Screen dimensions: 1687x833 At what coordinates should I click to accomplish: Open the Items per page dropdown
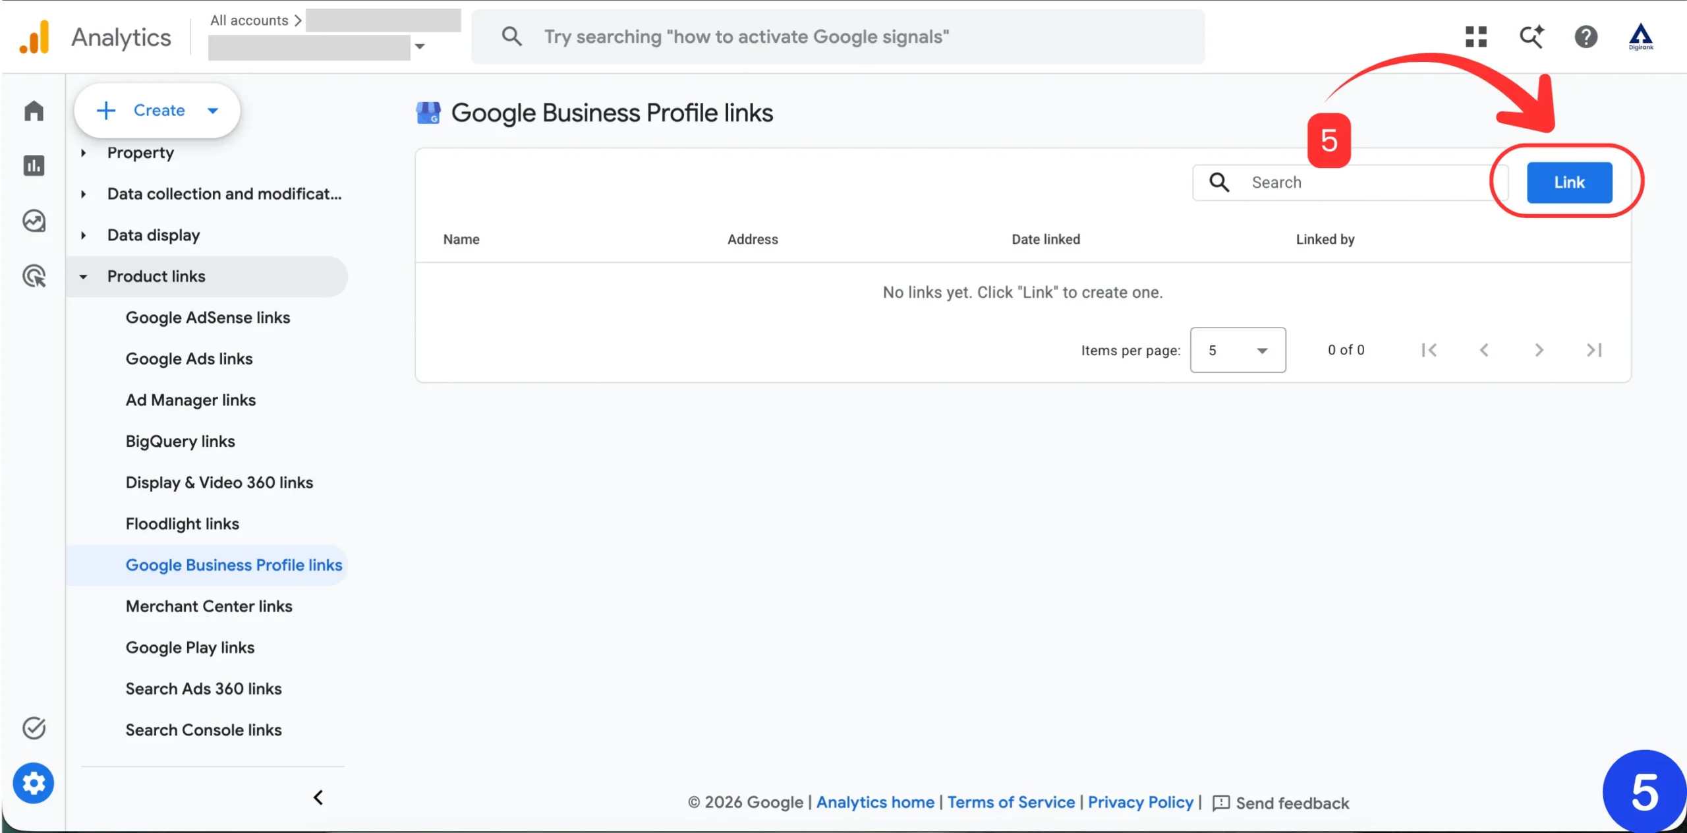[x=1238, y=350]
